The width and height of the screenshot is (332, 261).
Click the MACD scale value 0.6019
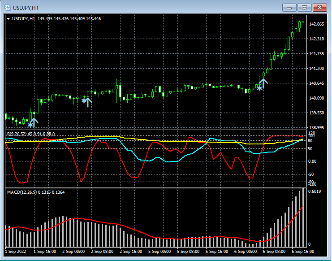point(315,191)
